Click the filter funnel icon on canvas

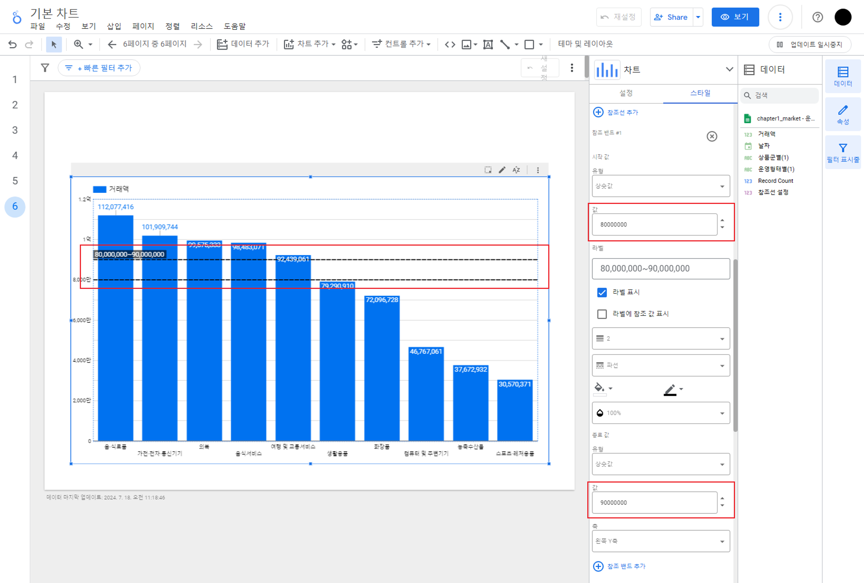[x=45, y=68]
